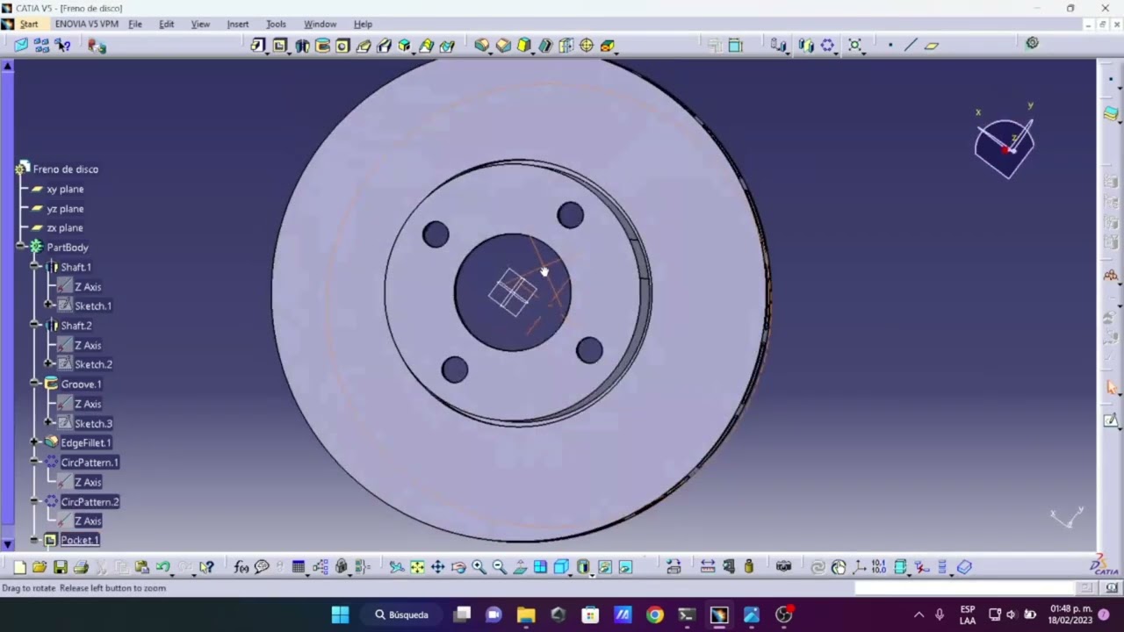Click scroll-up arrow of tree scrollbar
The image size is (1124, 632).
[8, 66]
